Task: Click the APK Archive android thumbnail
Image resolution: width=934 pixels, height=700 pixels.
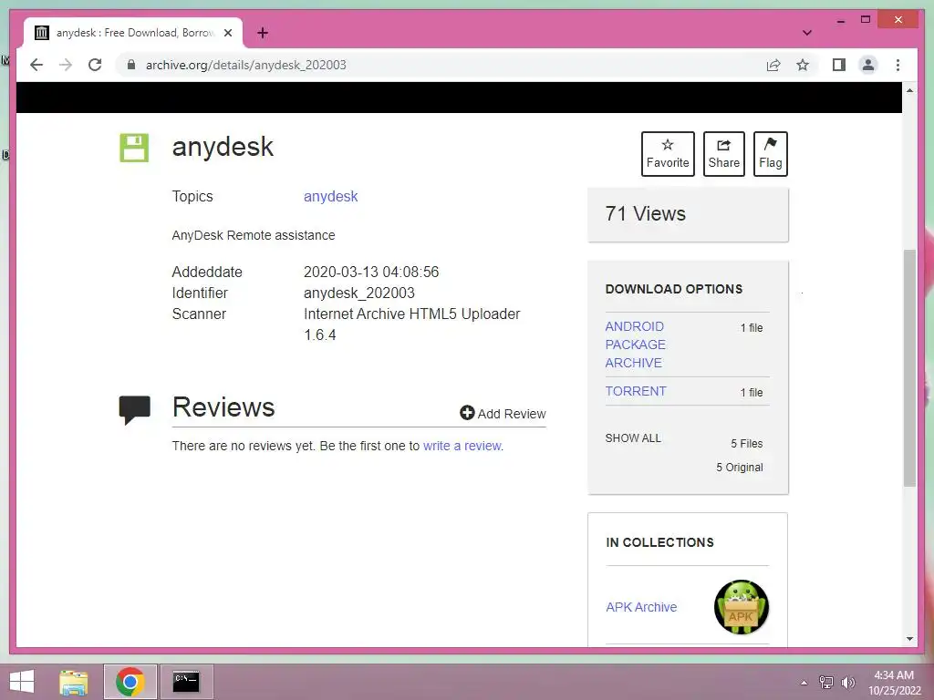Action: (x=742, y=607)
